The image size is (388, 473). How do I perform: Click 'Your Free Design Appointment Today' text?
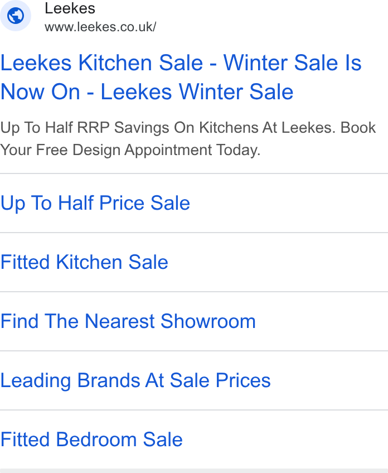(x=130, y=150)
